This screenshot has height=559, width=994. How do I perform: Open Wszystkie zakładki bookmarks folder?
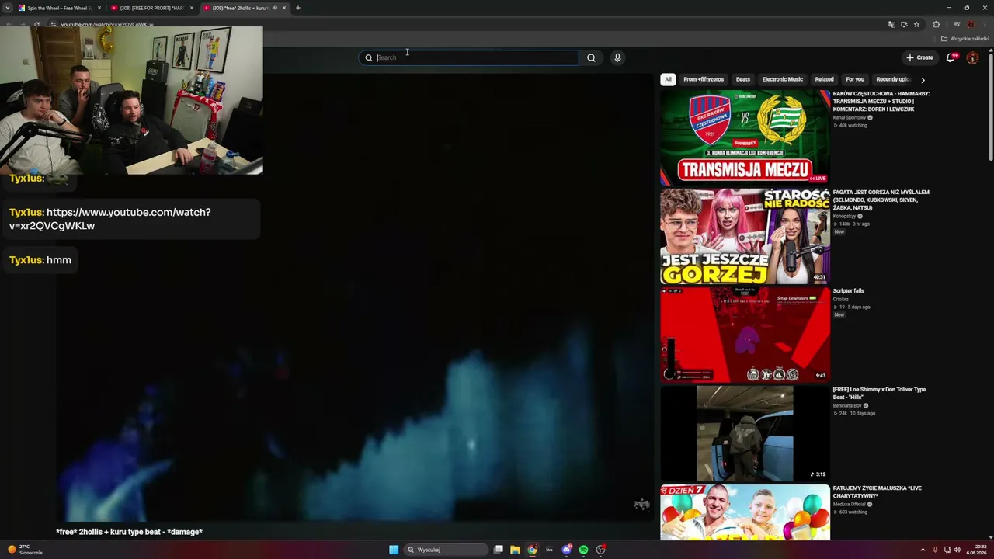click(965, 39)
